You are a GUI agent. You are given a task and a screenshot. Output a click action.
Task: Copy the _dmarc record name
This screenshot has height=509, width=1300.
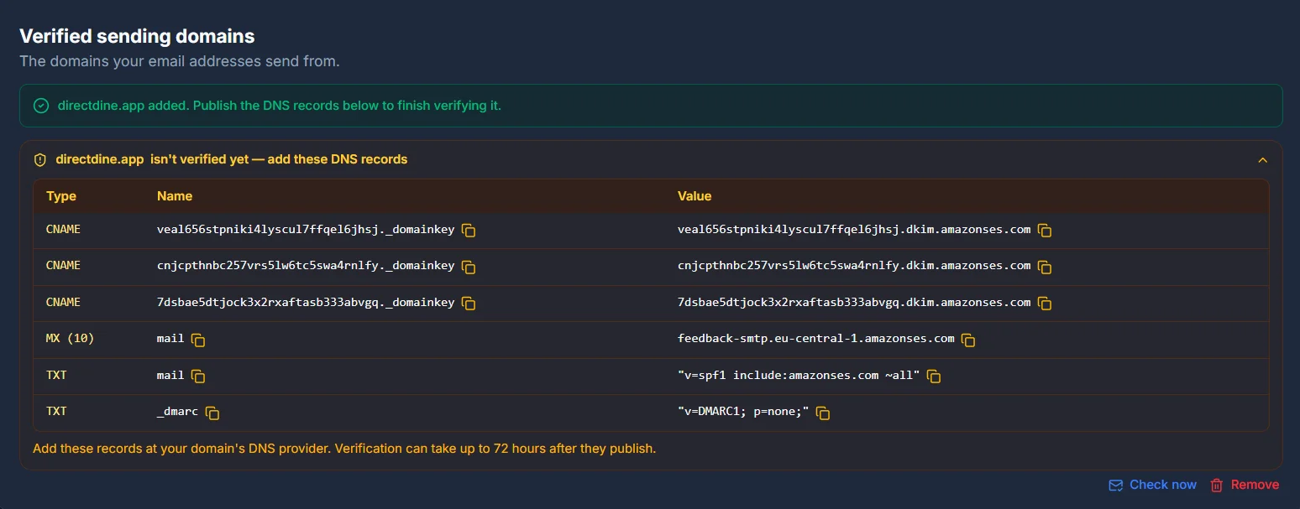pyautogui.click(x=212, y=413)
